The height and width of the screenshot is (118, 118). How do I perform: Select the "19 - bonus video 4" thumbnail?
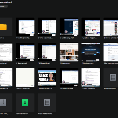click(69, 77)
